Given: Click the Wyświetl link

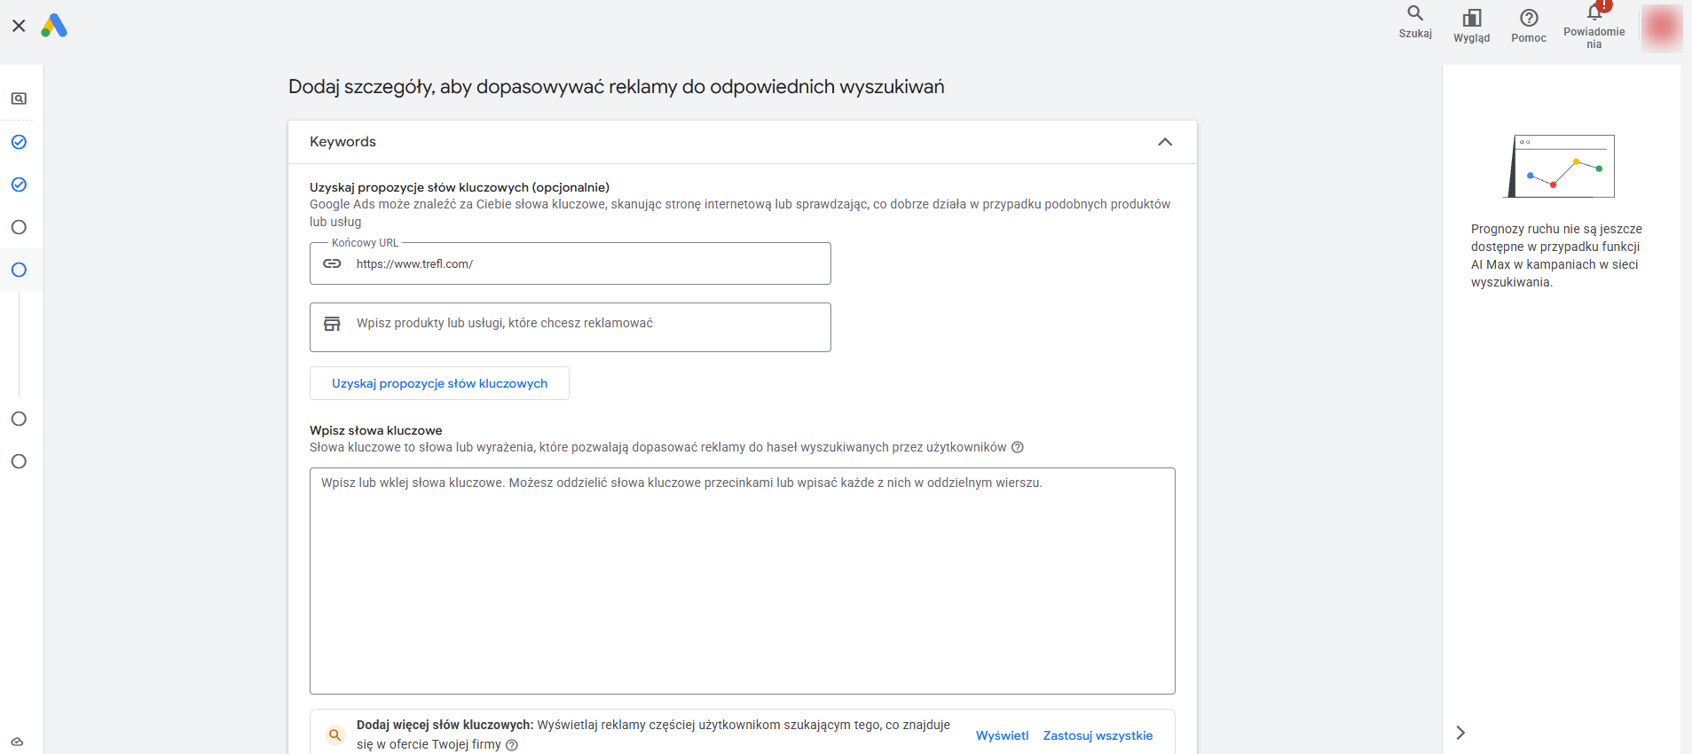Looking at the screenshot, I should point(1003,735).
